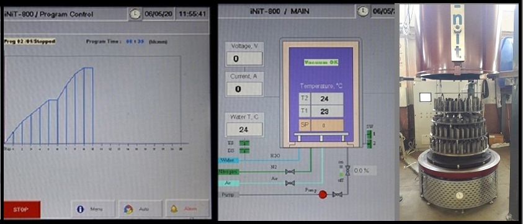
Task: Click the Vacuum OK status label
Action: tap(321, 62)
